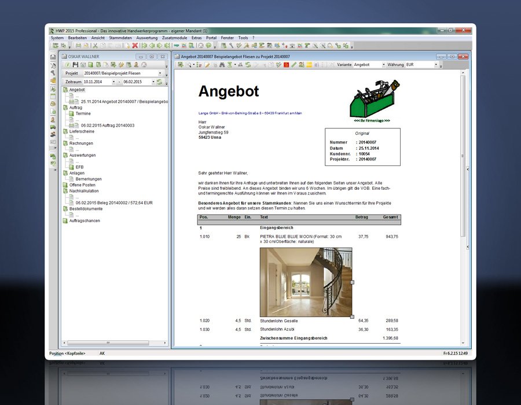Open the Zeitraum end date 06.02.2015 dropdown

[x=153, y=82]
